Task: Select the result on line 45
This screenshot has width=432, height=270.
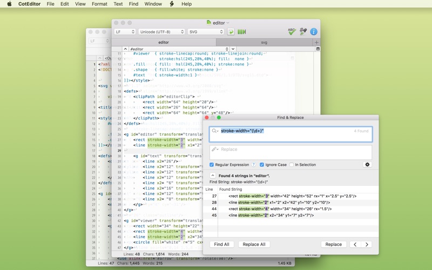Action: (291, 215)
